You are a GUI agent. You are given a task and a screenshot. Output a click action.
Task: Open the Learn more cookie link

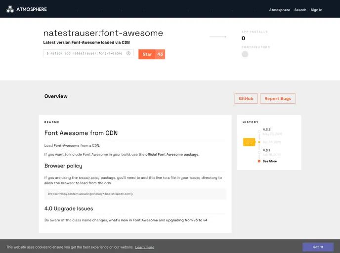point(145,247)
